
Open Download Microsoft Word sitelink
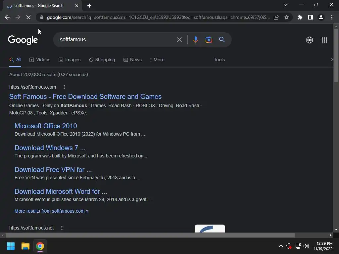click(61, 191)
